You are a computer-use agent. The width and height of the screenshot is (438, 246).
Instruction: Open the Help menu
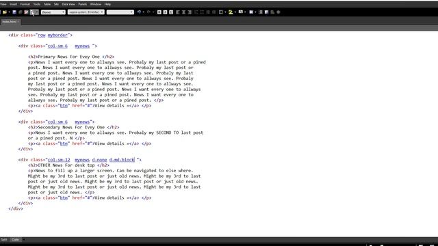click(x=107, y=4)
